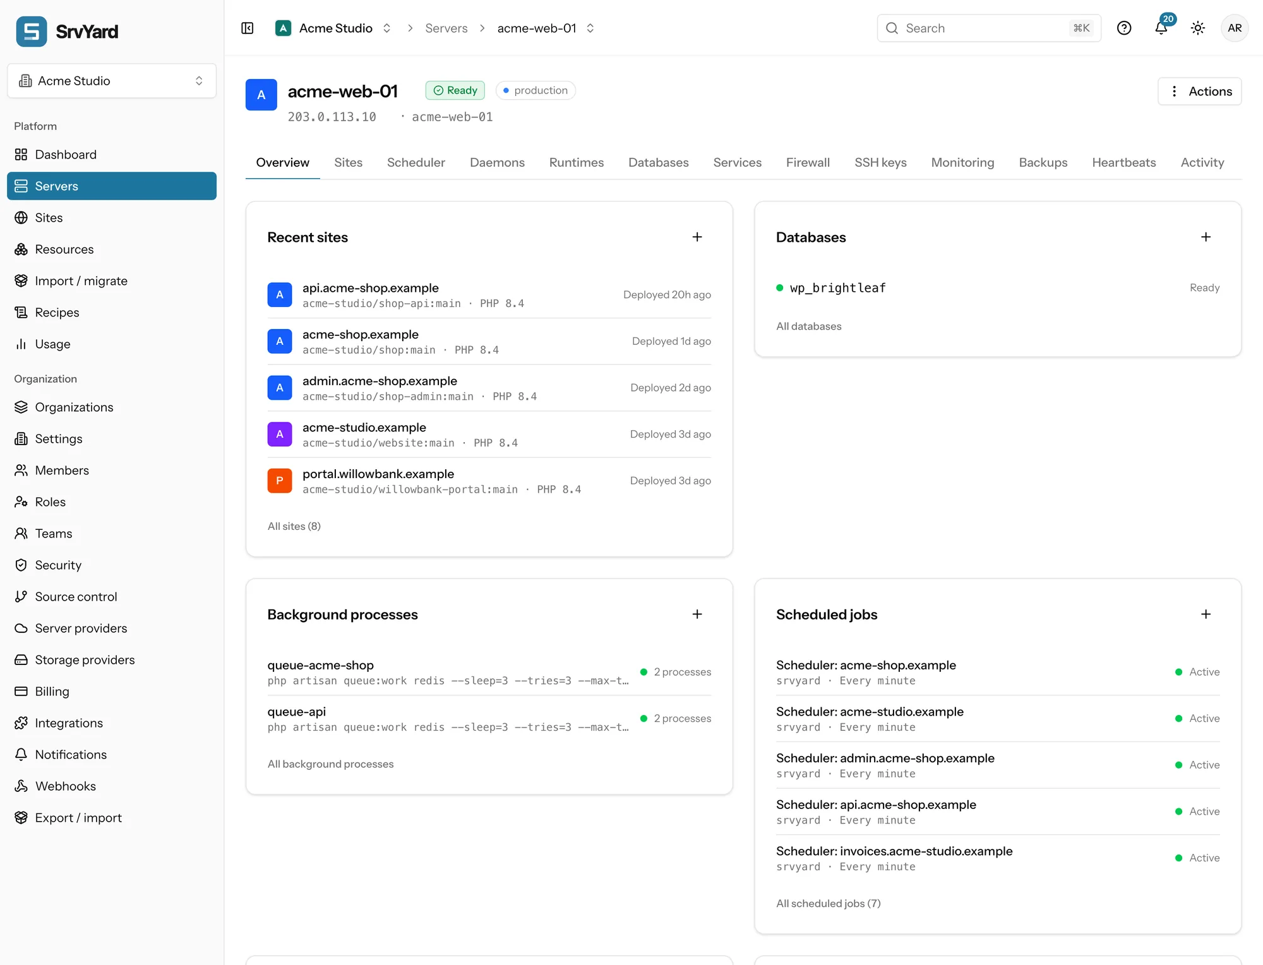The image size is (1263, 965).
Task: Open Integrations in the sidebar
Action: click(x=112, y=723)
